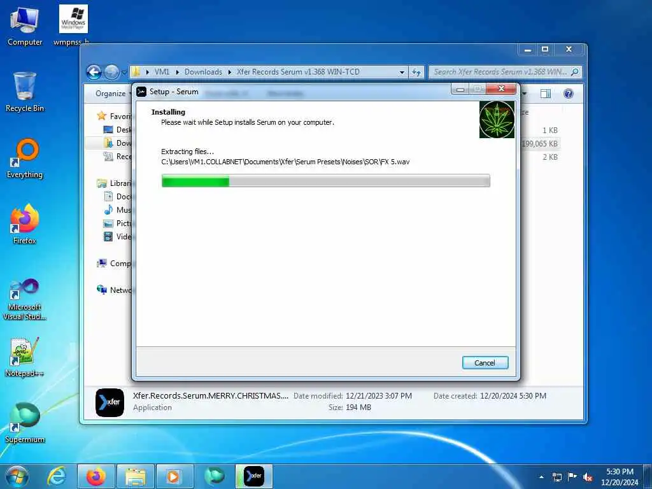Click the xfer icon in details pane

[x=110, y=402]
